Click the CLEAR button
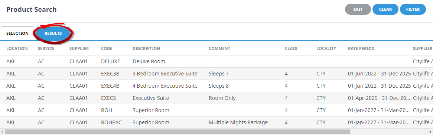433x135 pixels. pos(385,9)
